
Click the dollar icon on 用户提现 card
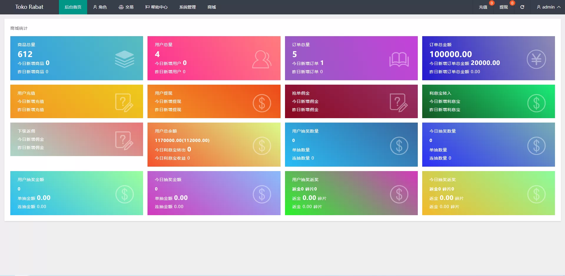pos(261,103)
